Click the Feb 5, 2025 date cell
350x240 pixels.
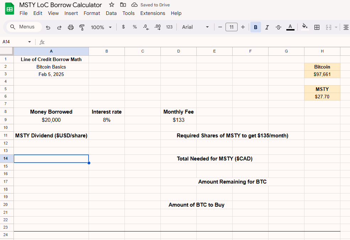(x=51, y=74)
